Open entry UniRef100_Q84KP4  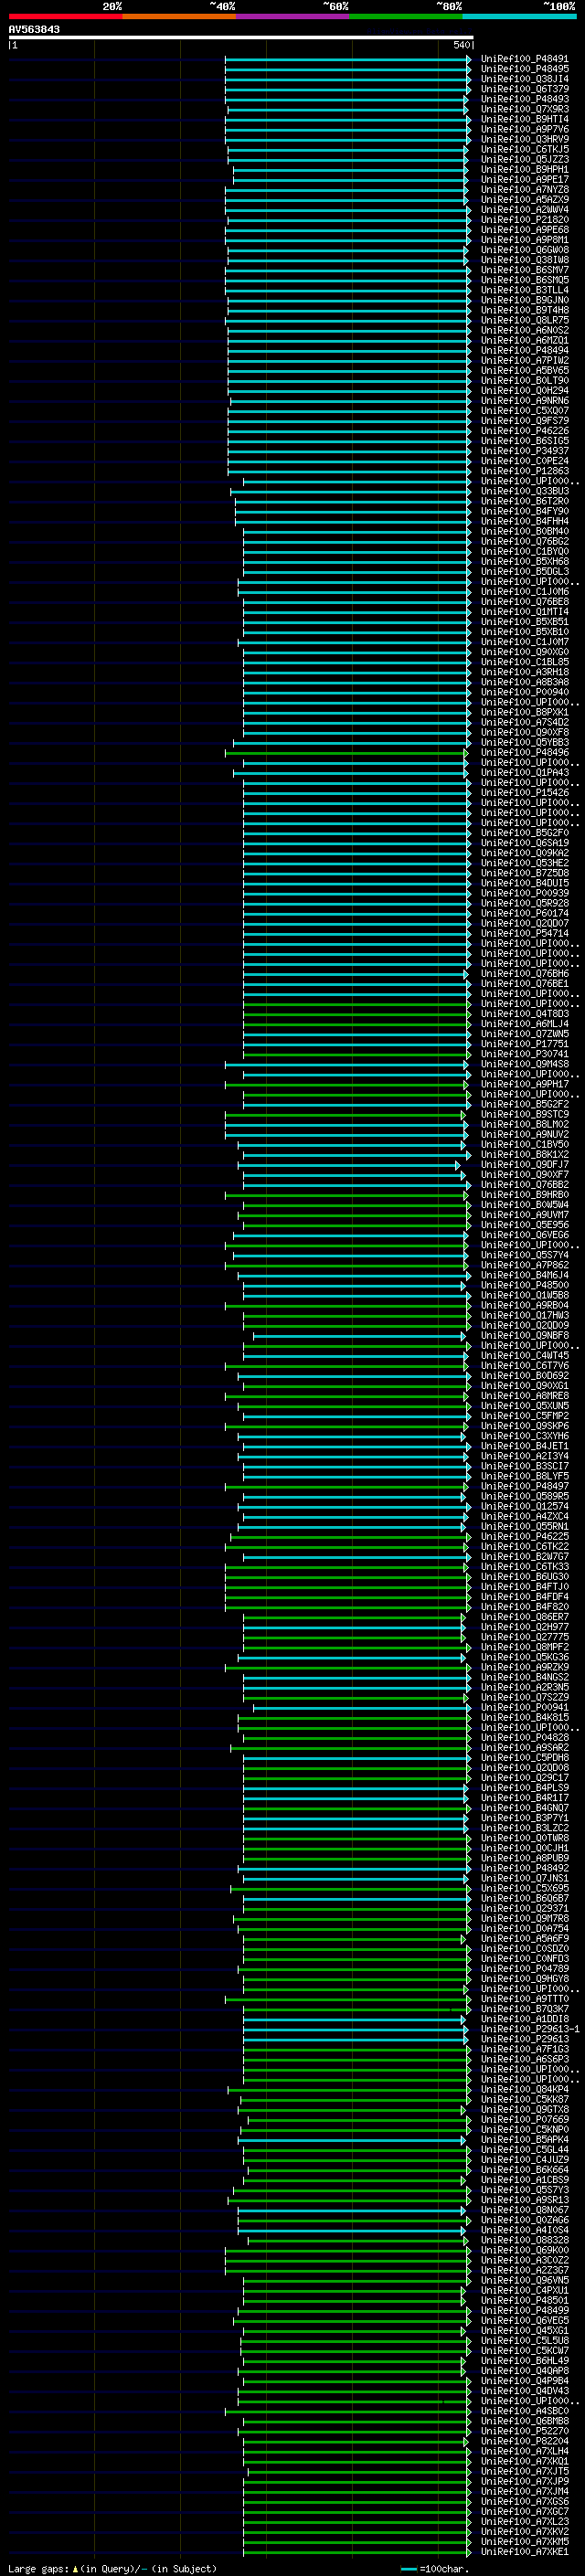click(524, 2089)
